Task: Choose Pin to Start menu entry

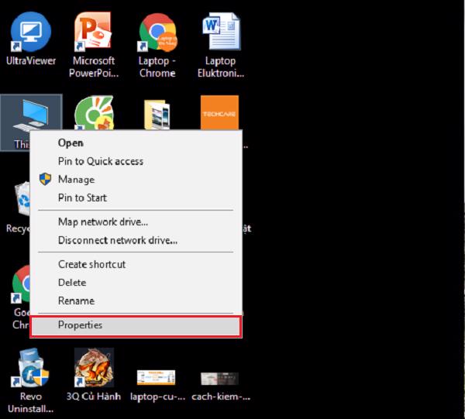Action: tap(82, 197)
